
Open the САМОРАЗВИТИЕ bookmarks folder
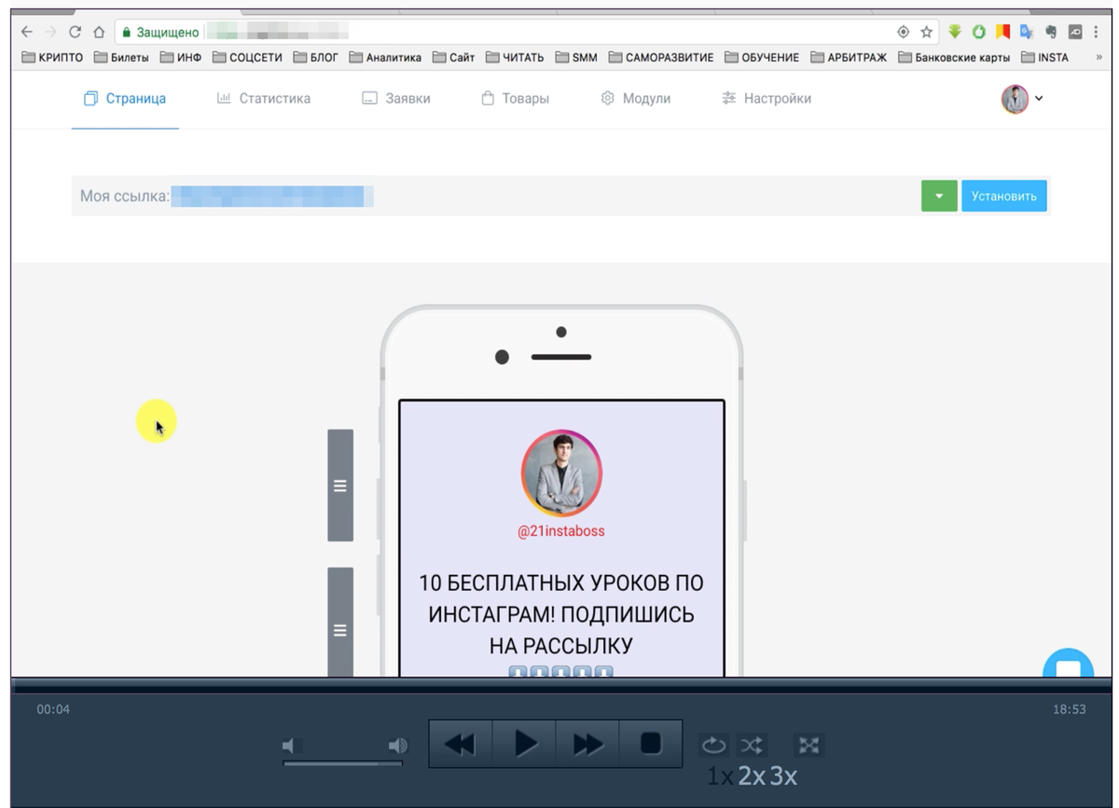[661, 57]
